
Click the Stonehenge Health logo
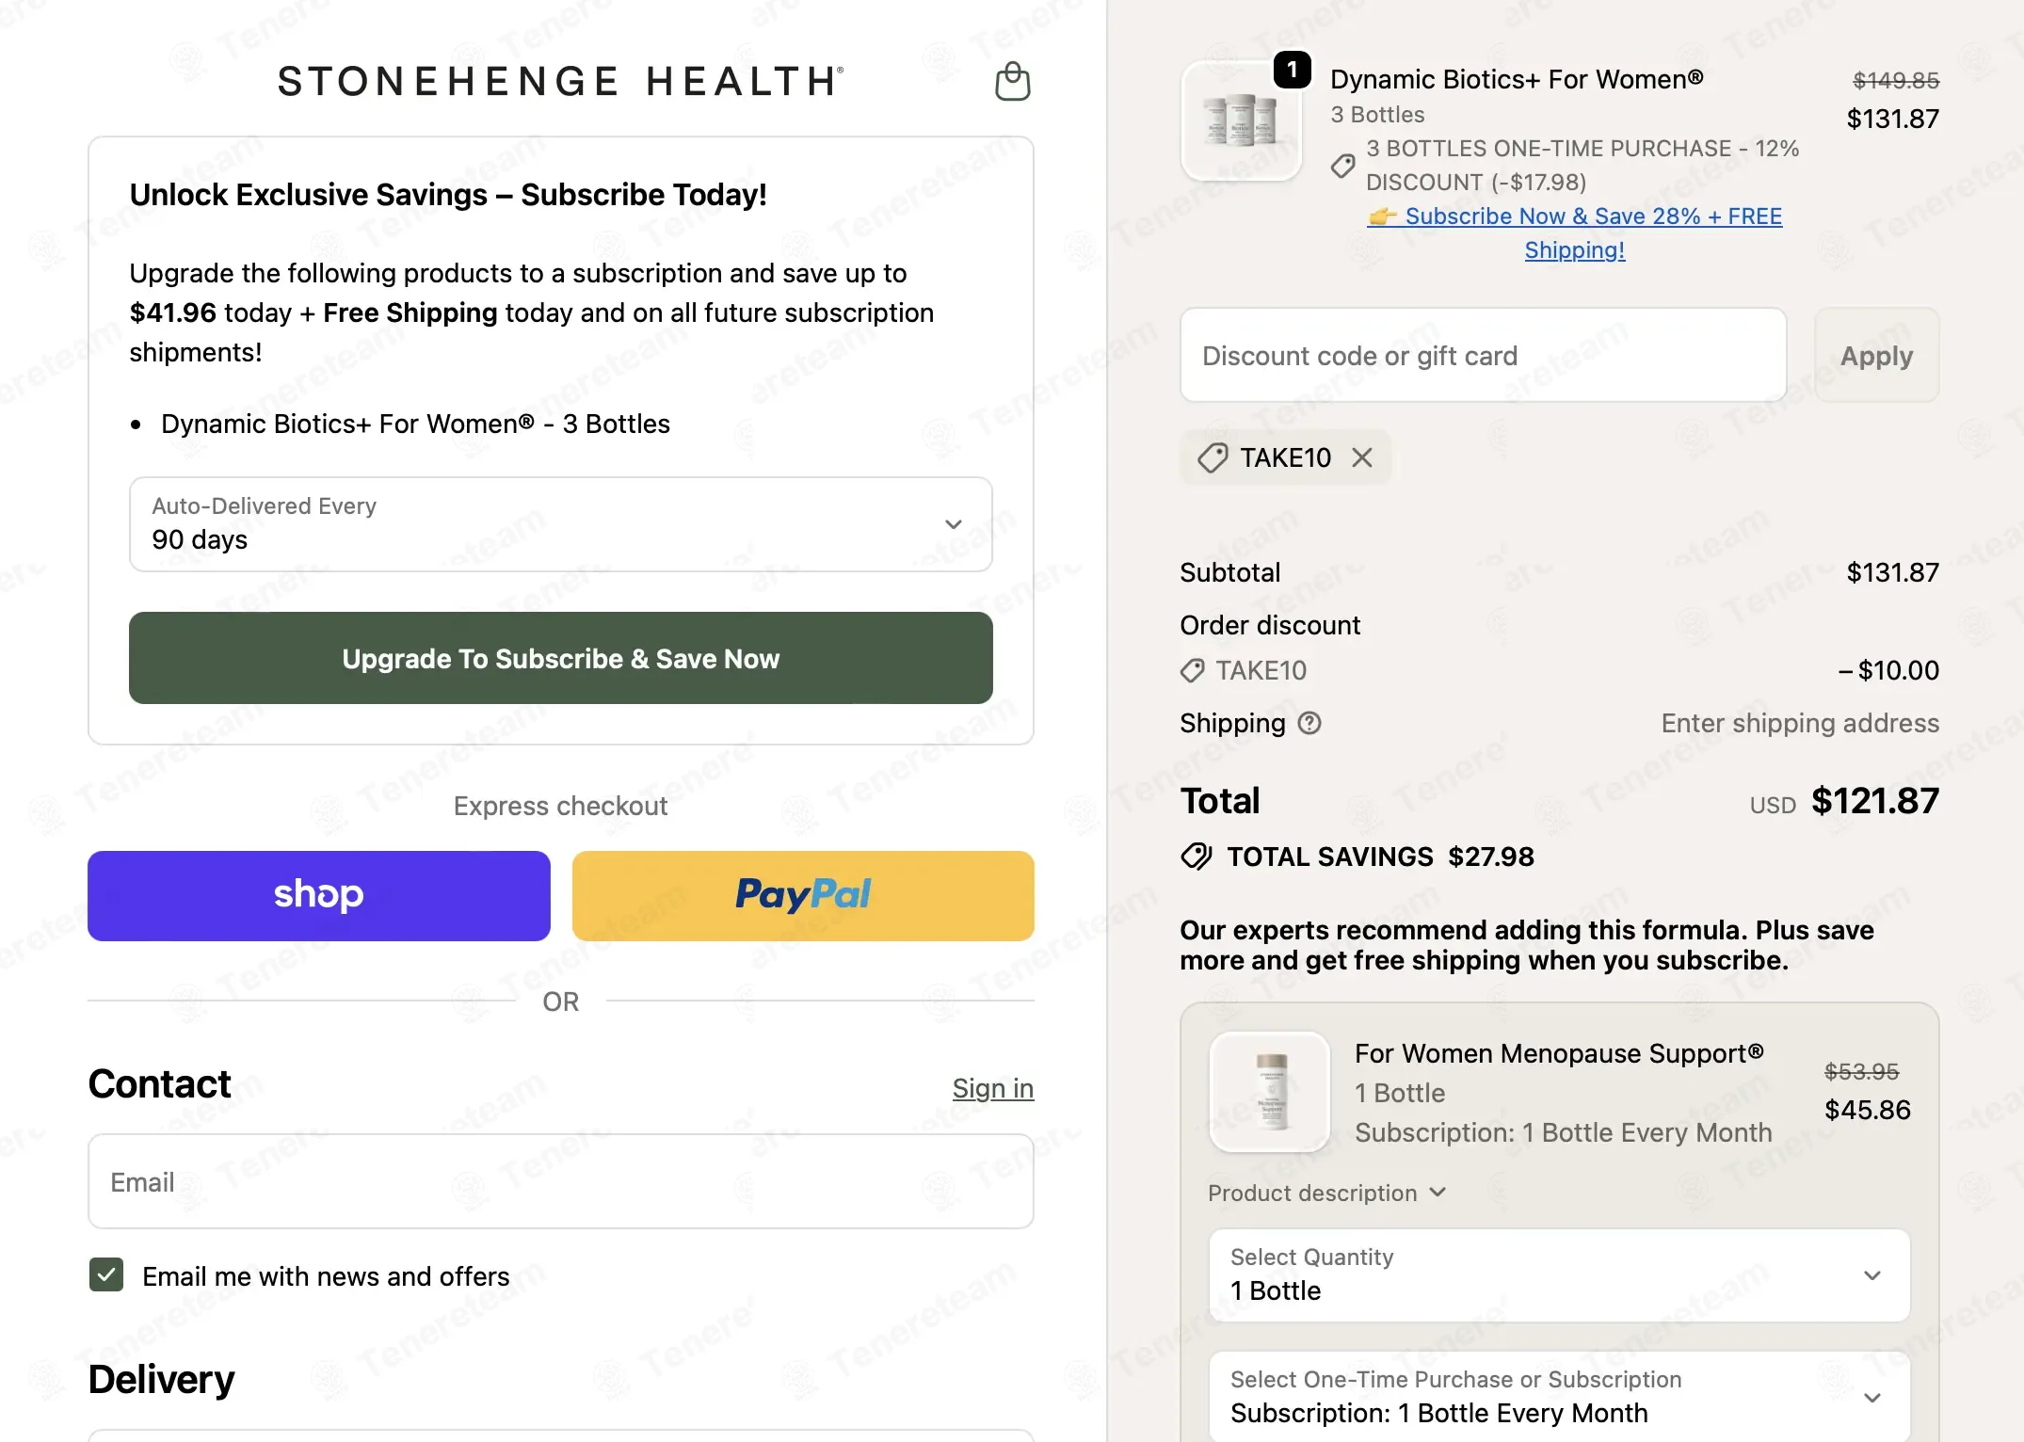[x=561, y=81]
